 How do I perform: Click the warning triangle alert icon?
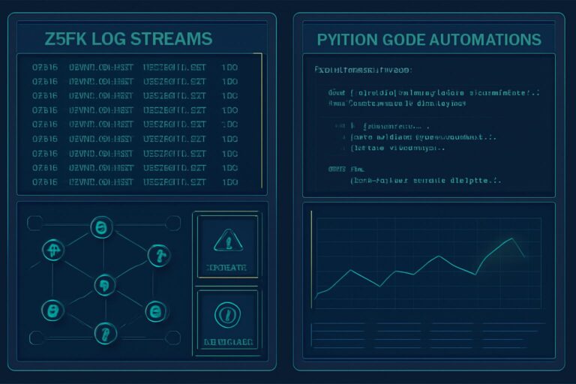(x=228, y=241)
